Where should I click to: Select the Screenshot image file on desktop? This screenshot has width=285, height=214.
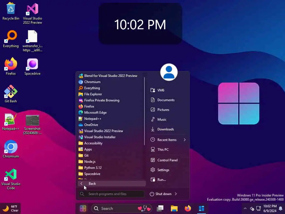pos(33,125)
